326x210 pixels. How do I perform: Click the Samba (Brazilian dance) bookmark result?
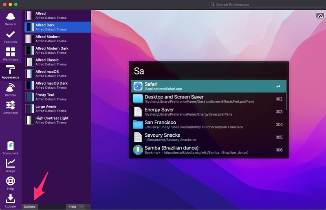click(x=209, y=150)
